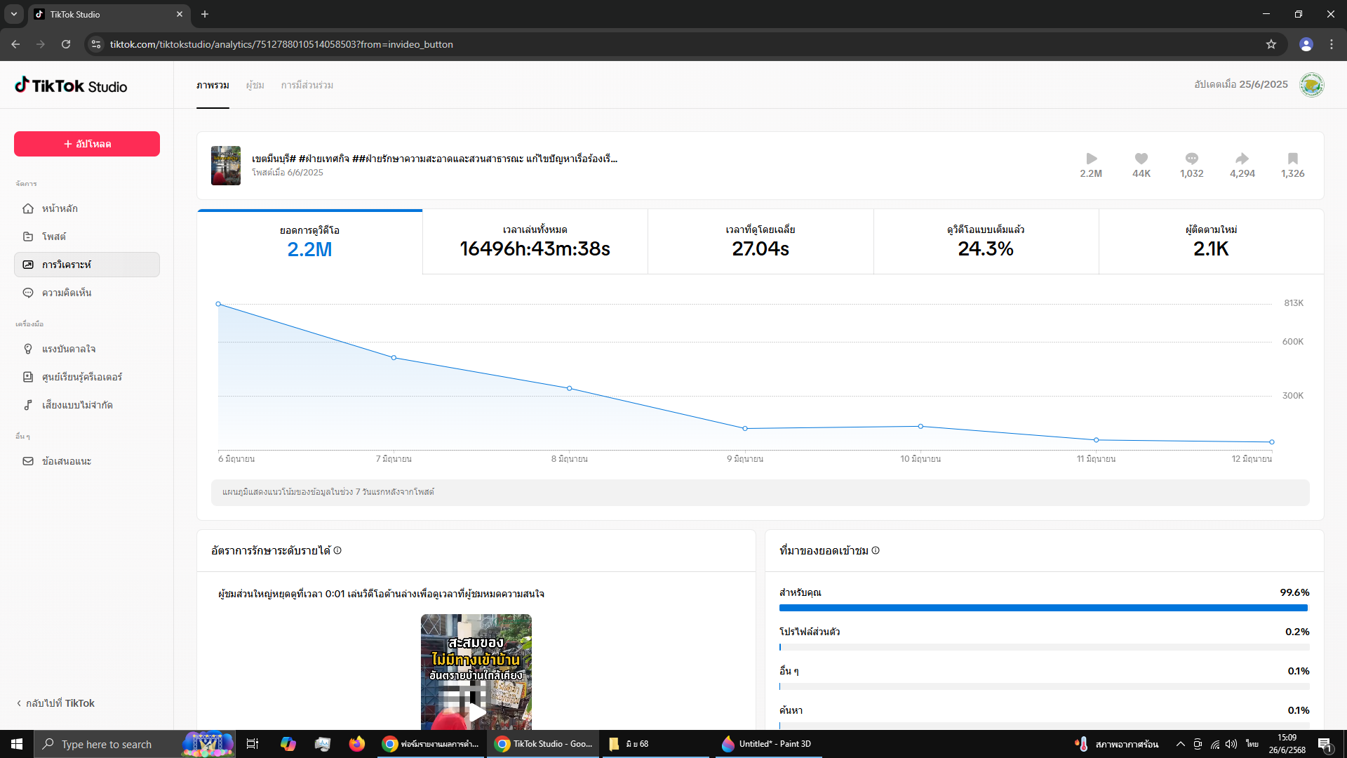Switch to the ผู้ชม tab
The height and width of the screenshot is (758, 1347).
(255, 85)
